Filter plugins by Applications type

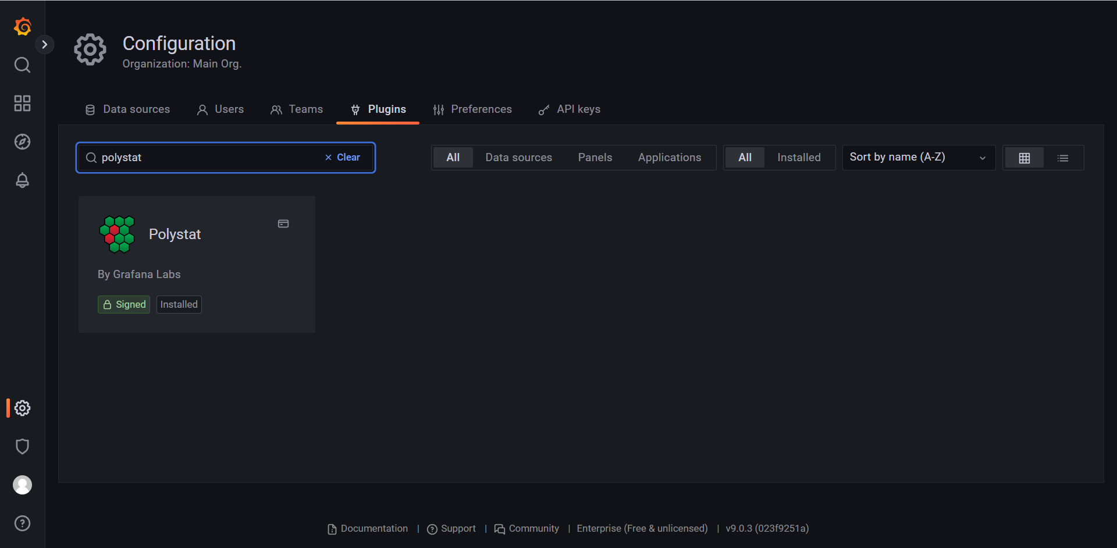[670, 158]
